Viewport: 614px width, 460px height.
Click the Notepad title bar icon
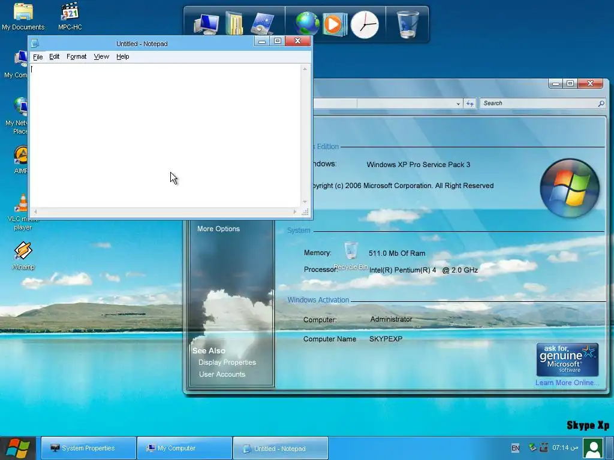(x=35, y=43)
